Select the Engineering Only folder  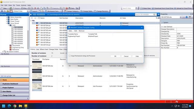[18, 48]
